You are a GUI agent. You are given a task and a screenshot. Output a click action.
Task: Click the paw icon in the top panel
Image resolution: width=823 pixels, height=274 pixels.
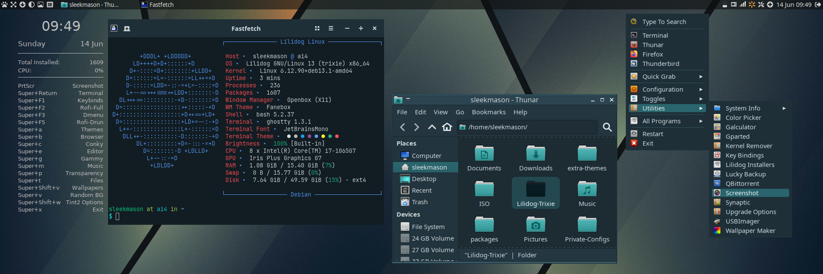(x=4, y=4)
